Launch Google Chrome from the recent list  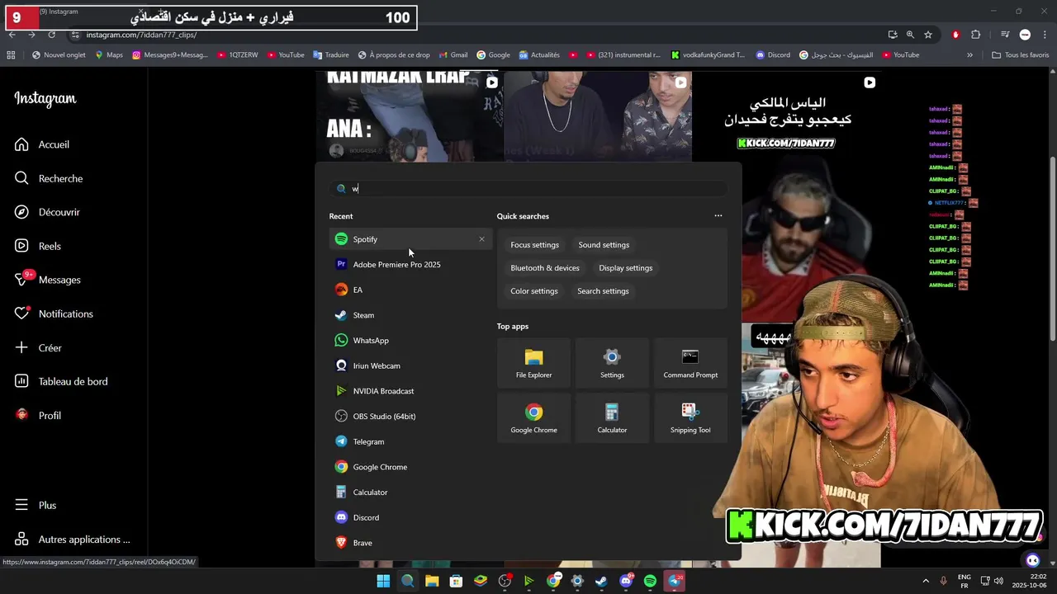click(410, 467)
